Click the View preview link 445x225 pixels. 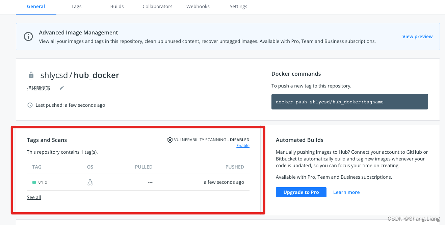[417, 36]
